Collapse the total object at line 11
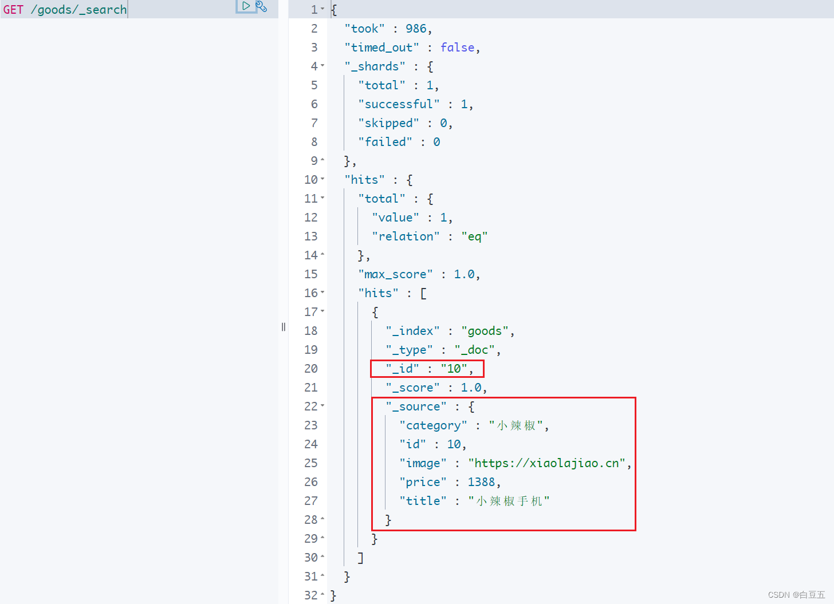The height and width of the screenshot is (604, 834). tap(322, 198)
